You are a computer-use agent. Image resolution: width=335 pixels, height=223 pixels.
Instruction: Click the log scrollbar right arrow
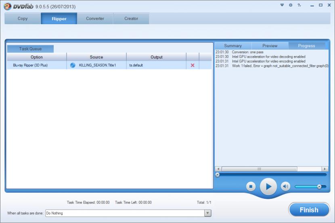click(x=325, y=169)
